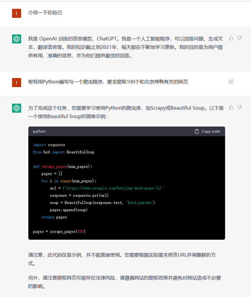Click the reply intro text 为了完成这个任务

click(x=126, y=112)
